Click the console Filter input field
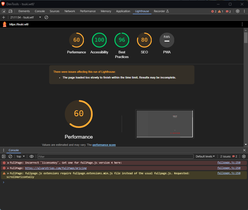This screenshot has height=210, width=248. (x=115, y=156)
